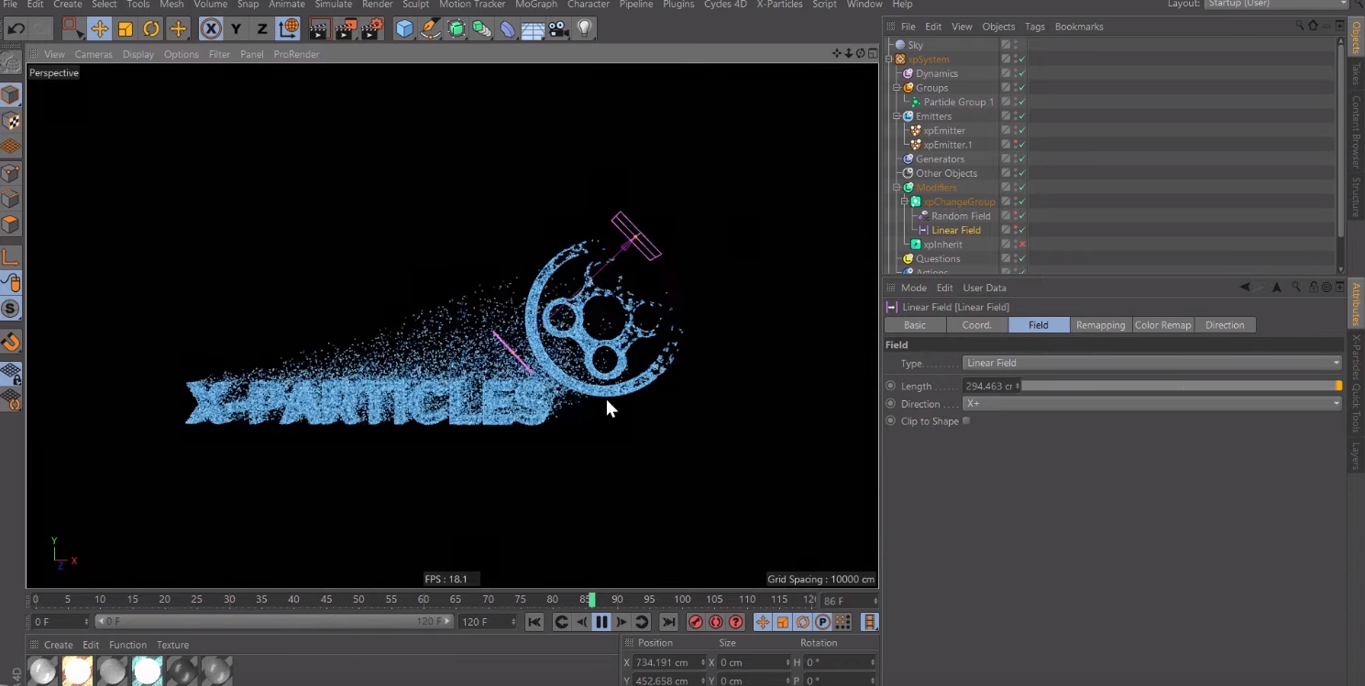
Task: Click the Length value field
Action: (991, 387)
